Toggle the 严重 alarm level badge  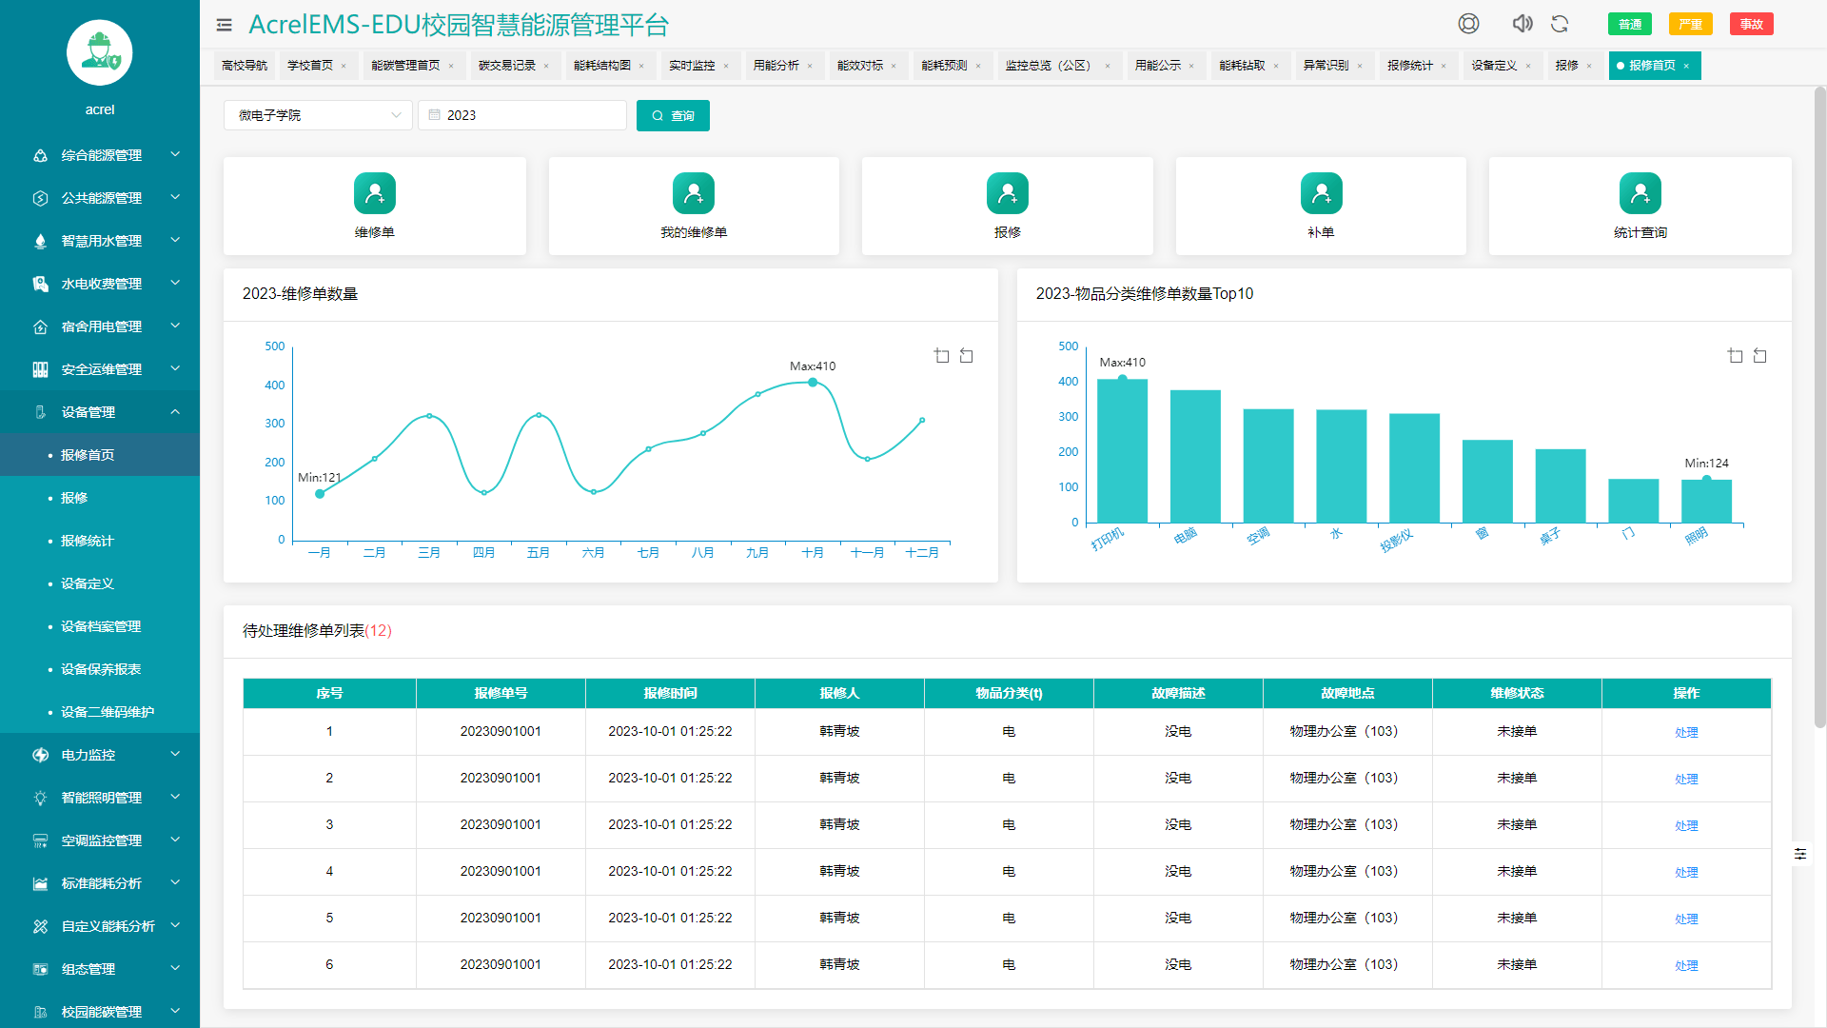point(1690,25)
